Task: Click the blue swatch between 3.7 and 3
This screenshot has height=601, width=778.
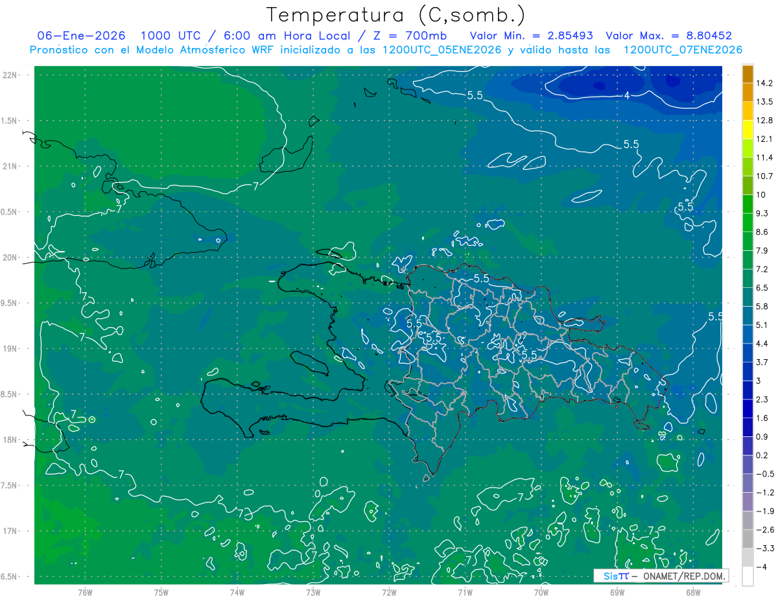Action: (x=748, y=371)
